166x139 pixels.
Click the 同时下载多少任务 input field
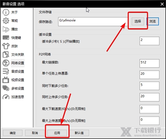click(149, 86)
